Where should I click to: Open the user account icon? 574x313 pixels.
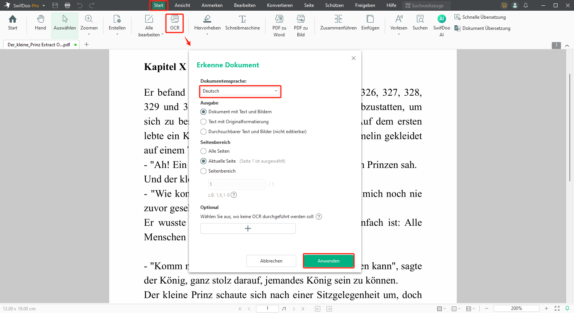515,5
